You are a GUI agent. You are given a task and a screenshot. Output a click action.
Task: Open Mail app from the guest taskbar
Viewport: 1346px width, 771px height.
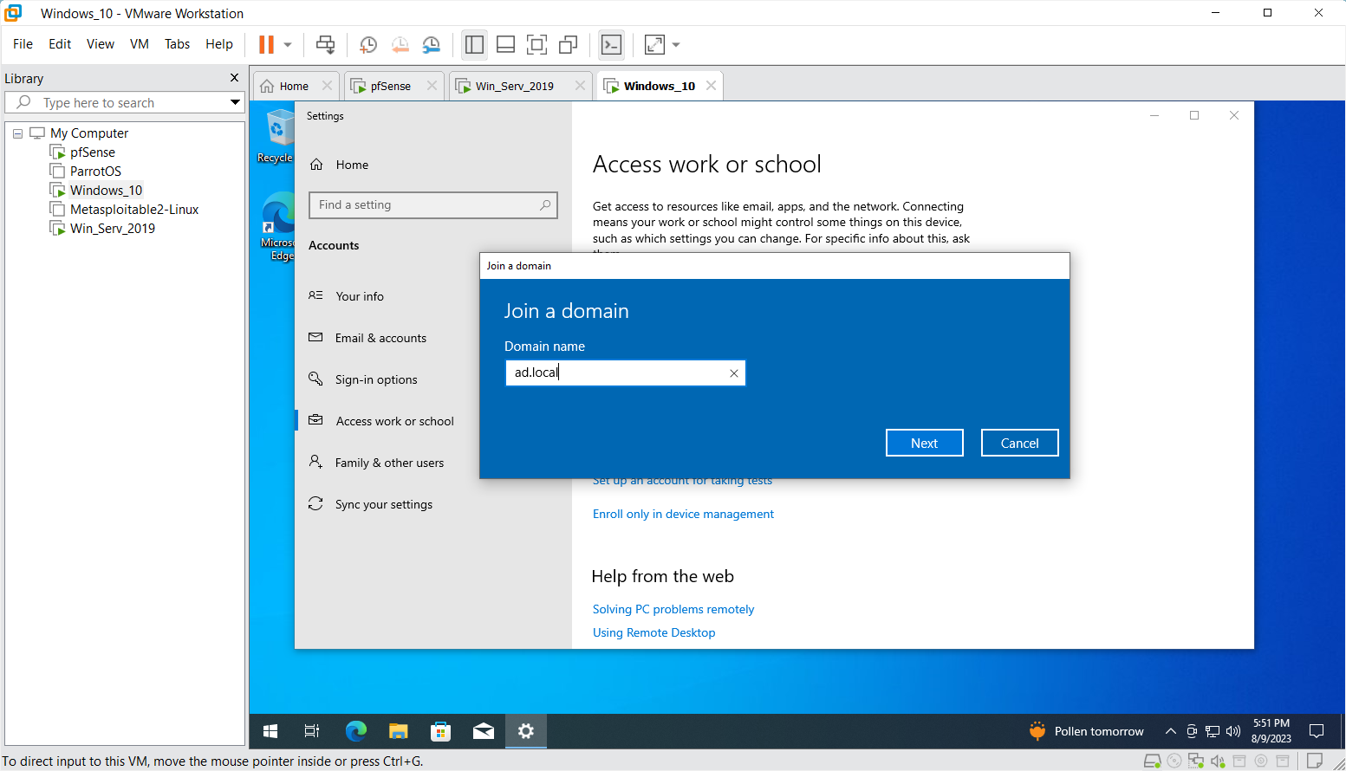483,731
